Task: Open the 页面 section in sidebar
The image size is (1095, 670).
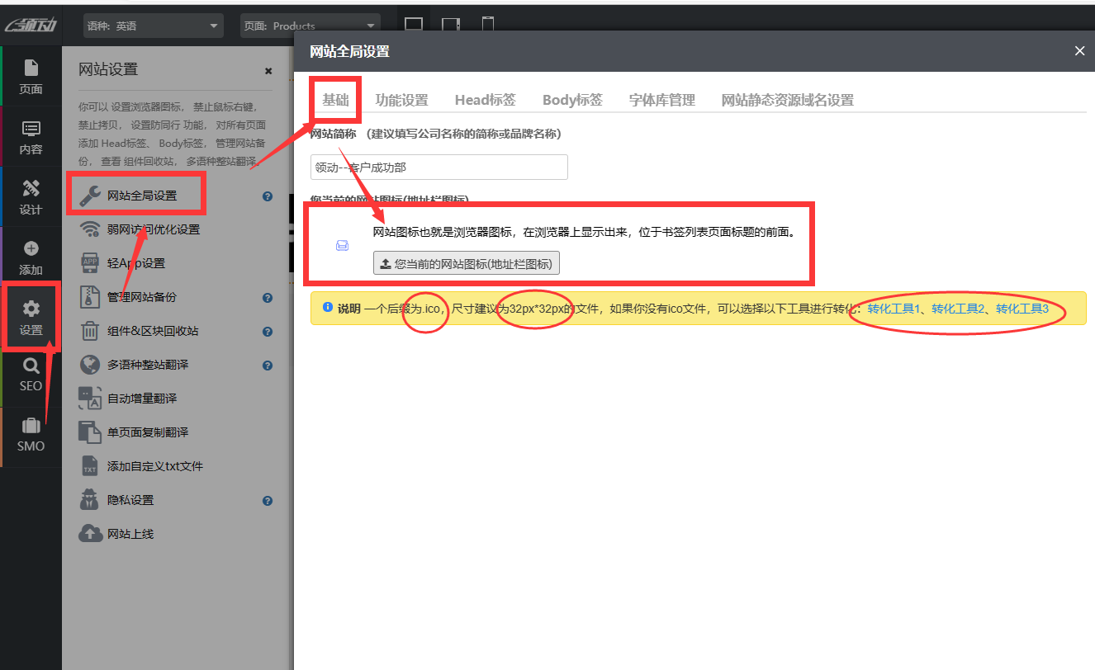Action: tap(31, 77)
